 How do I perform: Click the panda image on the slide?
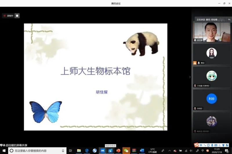pyautogui.click(x=142, y=43)
